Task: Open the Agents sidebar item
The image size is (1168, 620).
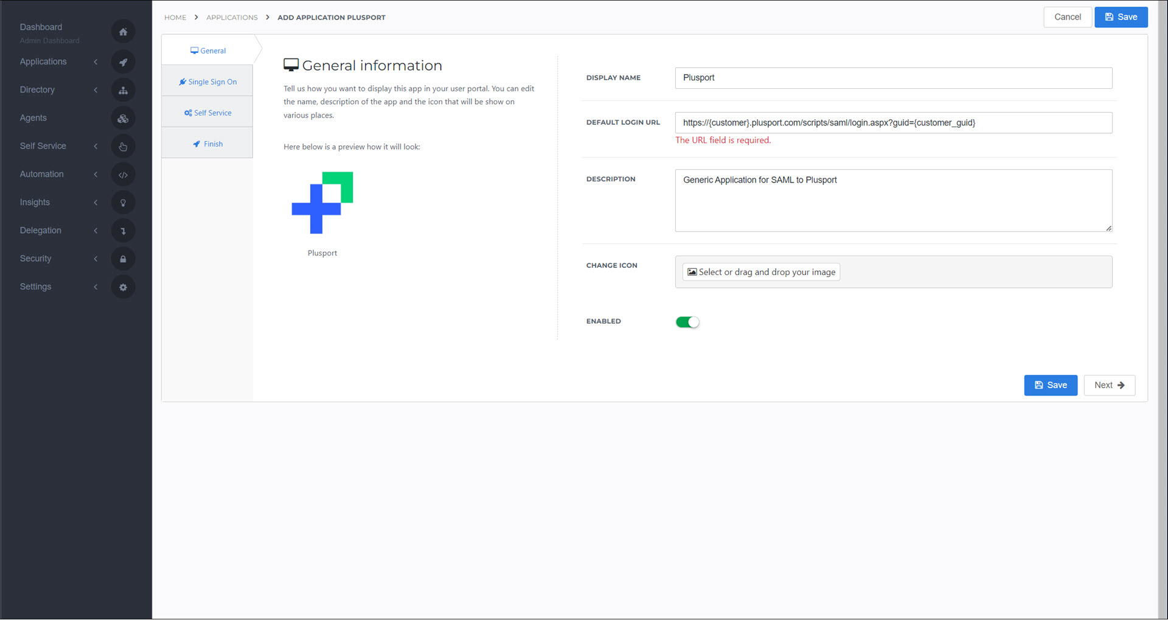Action: 33,118
